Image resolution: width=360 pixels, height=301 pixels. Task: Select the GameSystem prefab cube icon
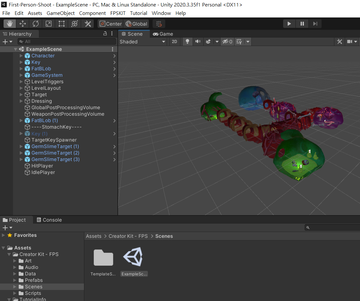(27, 75)
